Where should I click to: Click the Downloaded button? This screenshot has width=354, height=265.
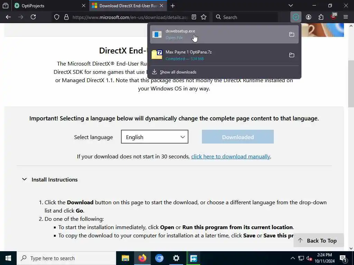click(238, 137)
